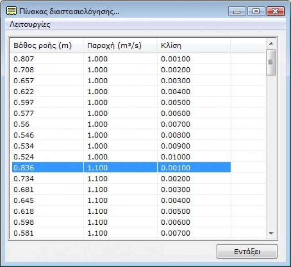The width and height of the screenshot is (291, 267).
Task: Click flow value 1.100 in the 0.734 row
Action: point(97,179)
